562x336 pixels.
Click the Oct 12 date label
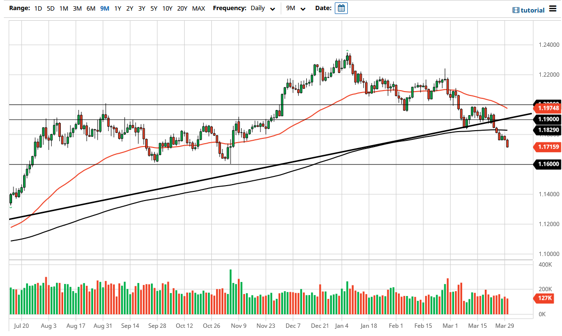point(184,325)
